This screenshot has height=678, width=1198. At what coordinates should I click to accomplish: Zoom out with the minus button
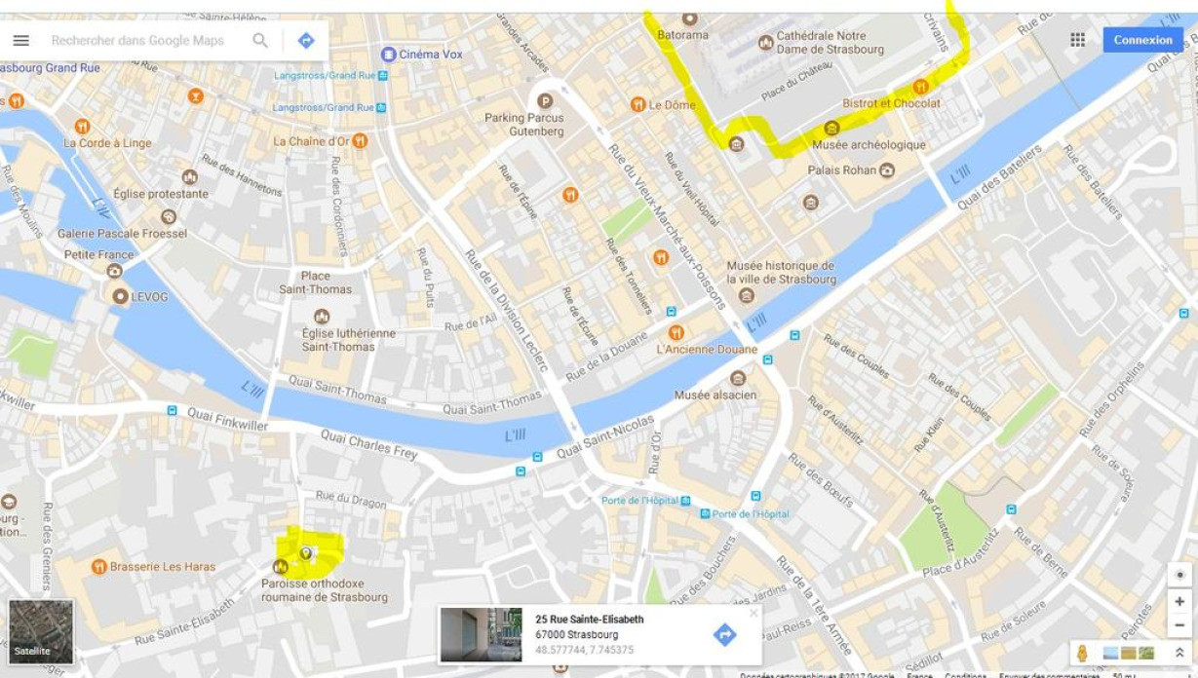click(1179, 624)
